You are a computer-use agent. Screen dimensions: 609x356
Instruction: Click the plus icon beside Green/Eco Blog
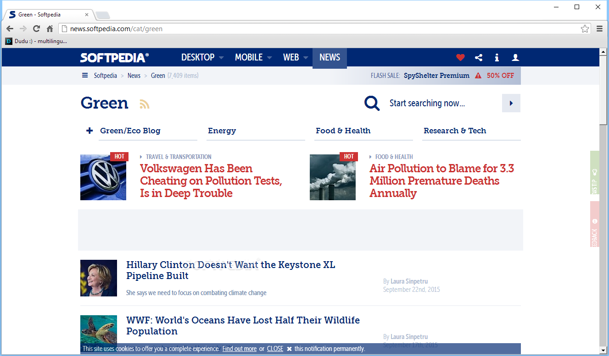tap(89, 131)
